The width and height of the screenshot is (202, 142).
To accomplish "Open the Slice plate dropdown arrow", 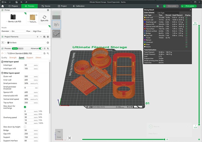I will [164, 6].
